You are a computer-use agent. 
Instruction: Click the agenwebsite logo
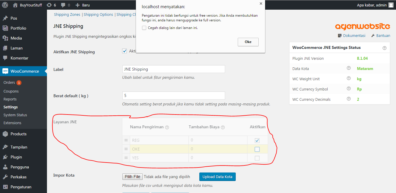click(x=363, y=26)
